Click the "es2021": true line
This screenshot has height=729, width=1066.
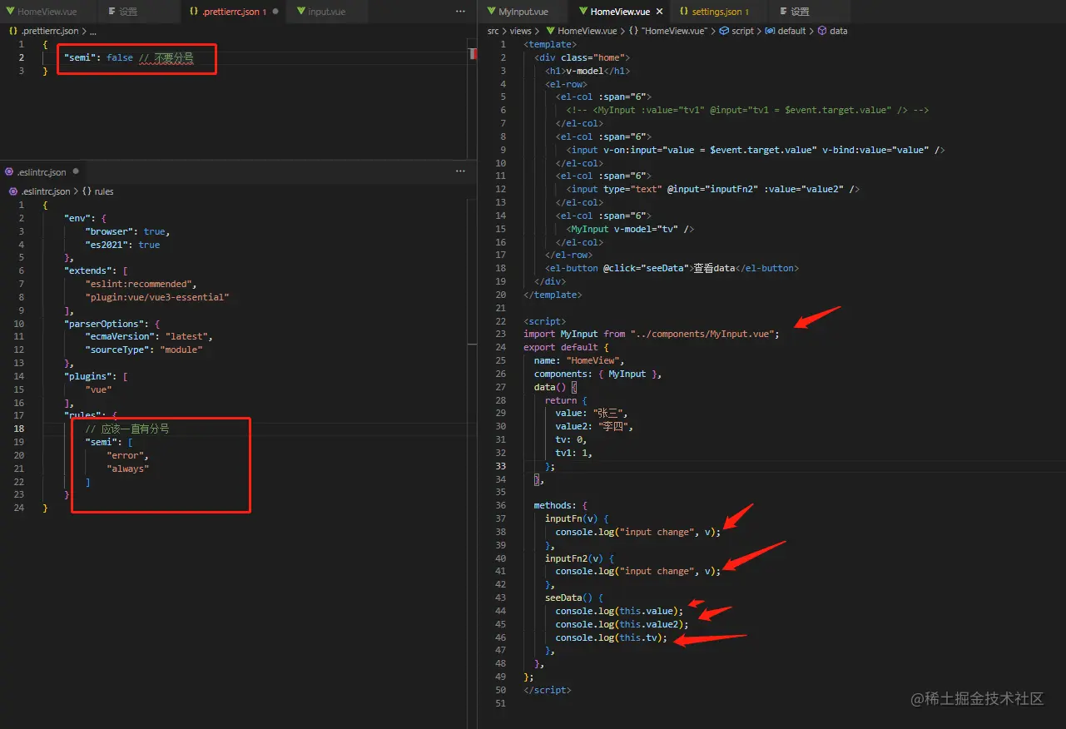[x=122, y=245]
